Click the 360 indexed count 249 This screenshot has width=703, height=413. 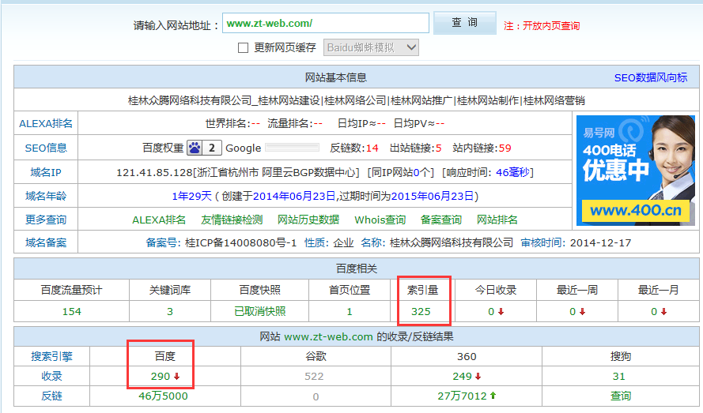point(463,376)
